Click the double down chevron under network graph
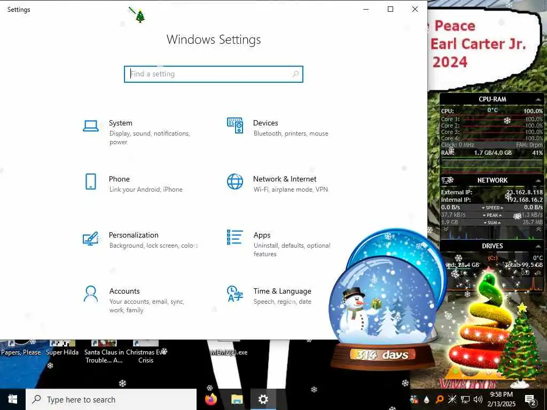The width and height of the screenshot is (547, 410). pos(446,230)
